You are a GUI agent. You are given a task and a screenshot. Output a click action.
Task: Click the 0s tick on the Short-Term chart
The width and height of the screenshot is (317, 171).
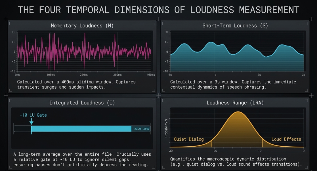[170, 75]
